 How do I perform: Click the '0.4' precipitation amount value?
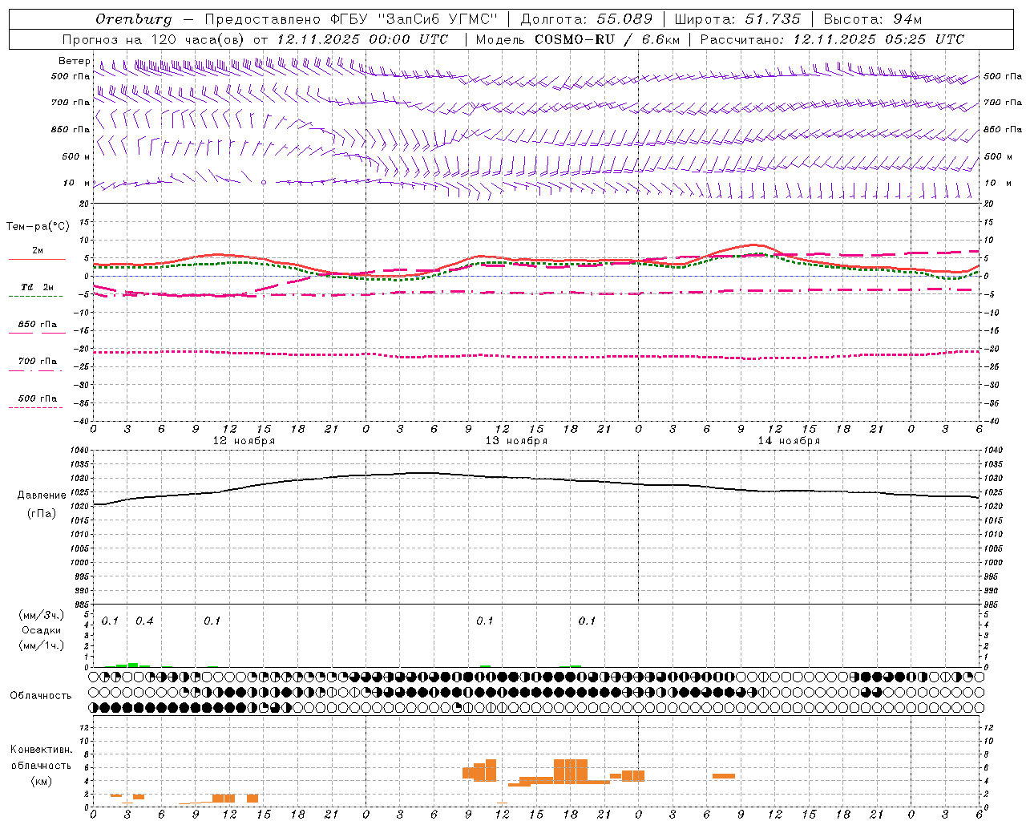[x=144, y=621]
